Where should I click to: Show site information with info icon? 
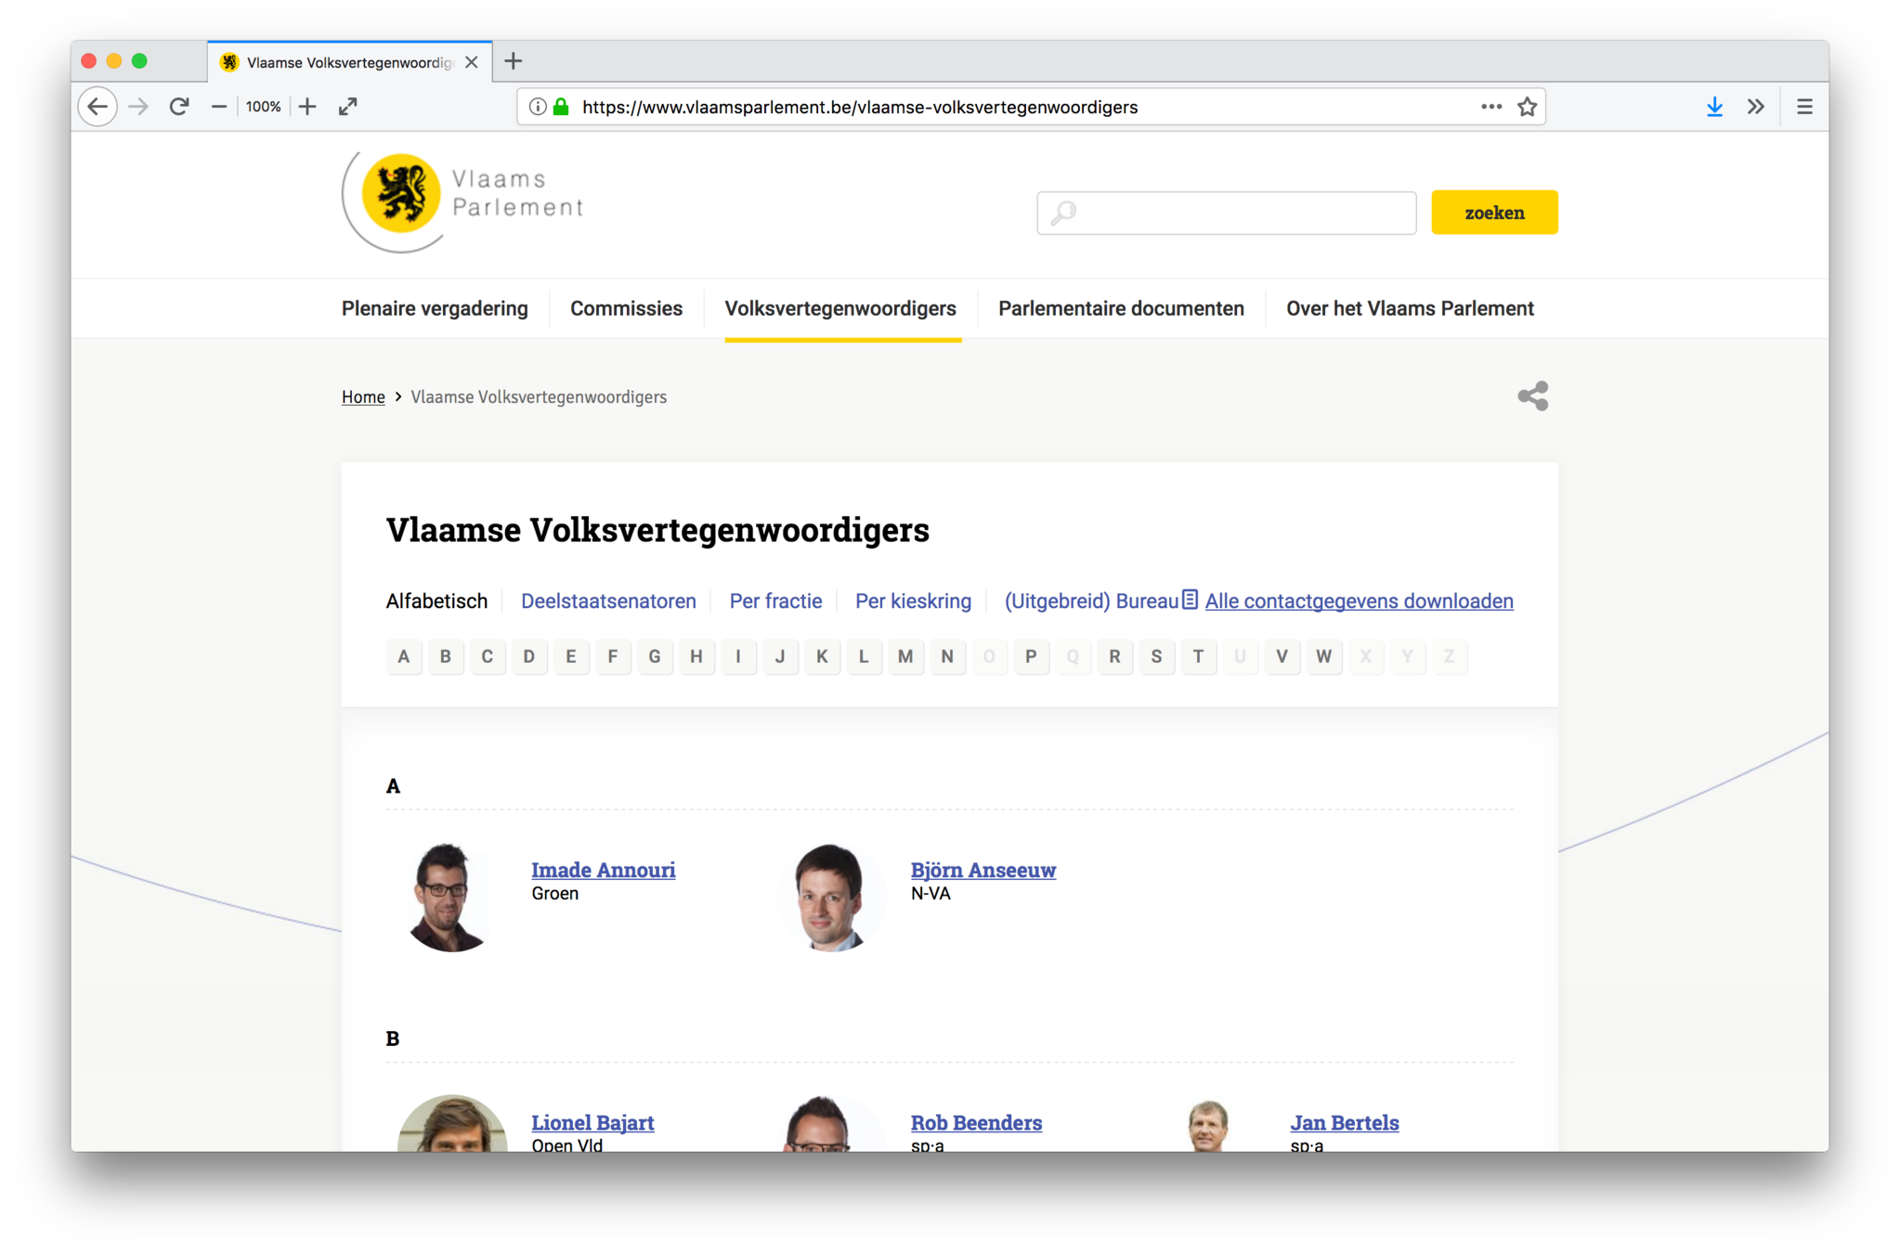coord(537,107)
